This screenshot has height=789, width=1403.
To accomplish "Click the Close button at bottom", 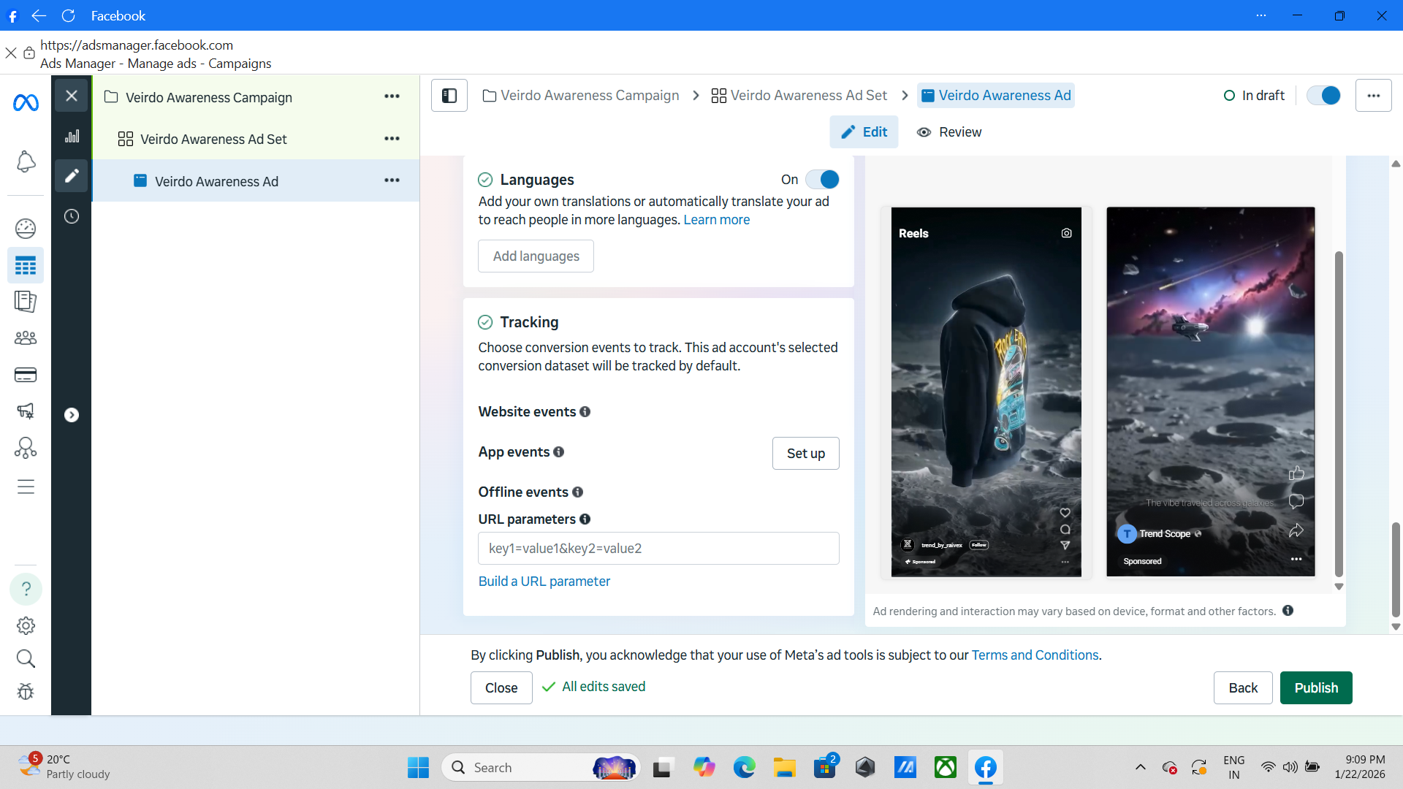I will point(501,688).
